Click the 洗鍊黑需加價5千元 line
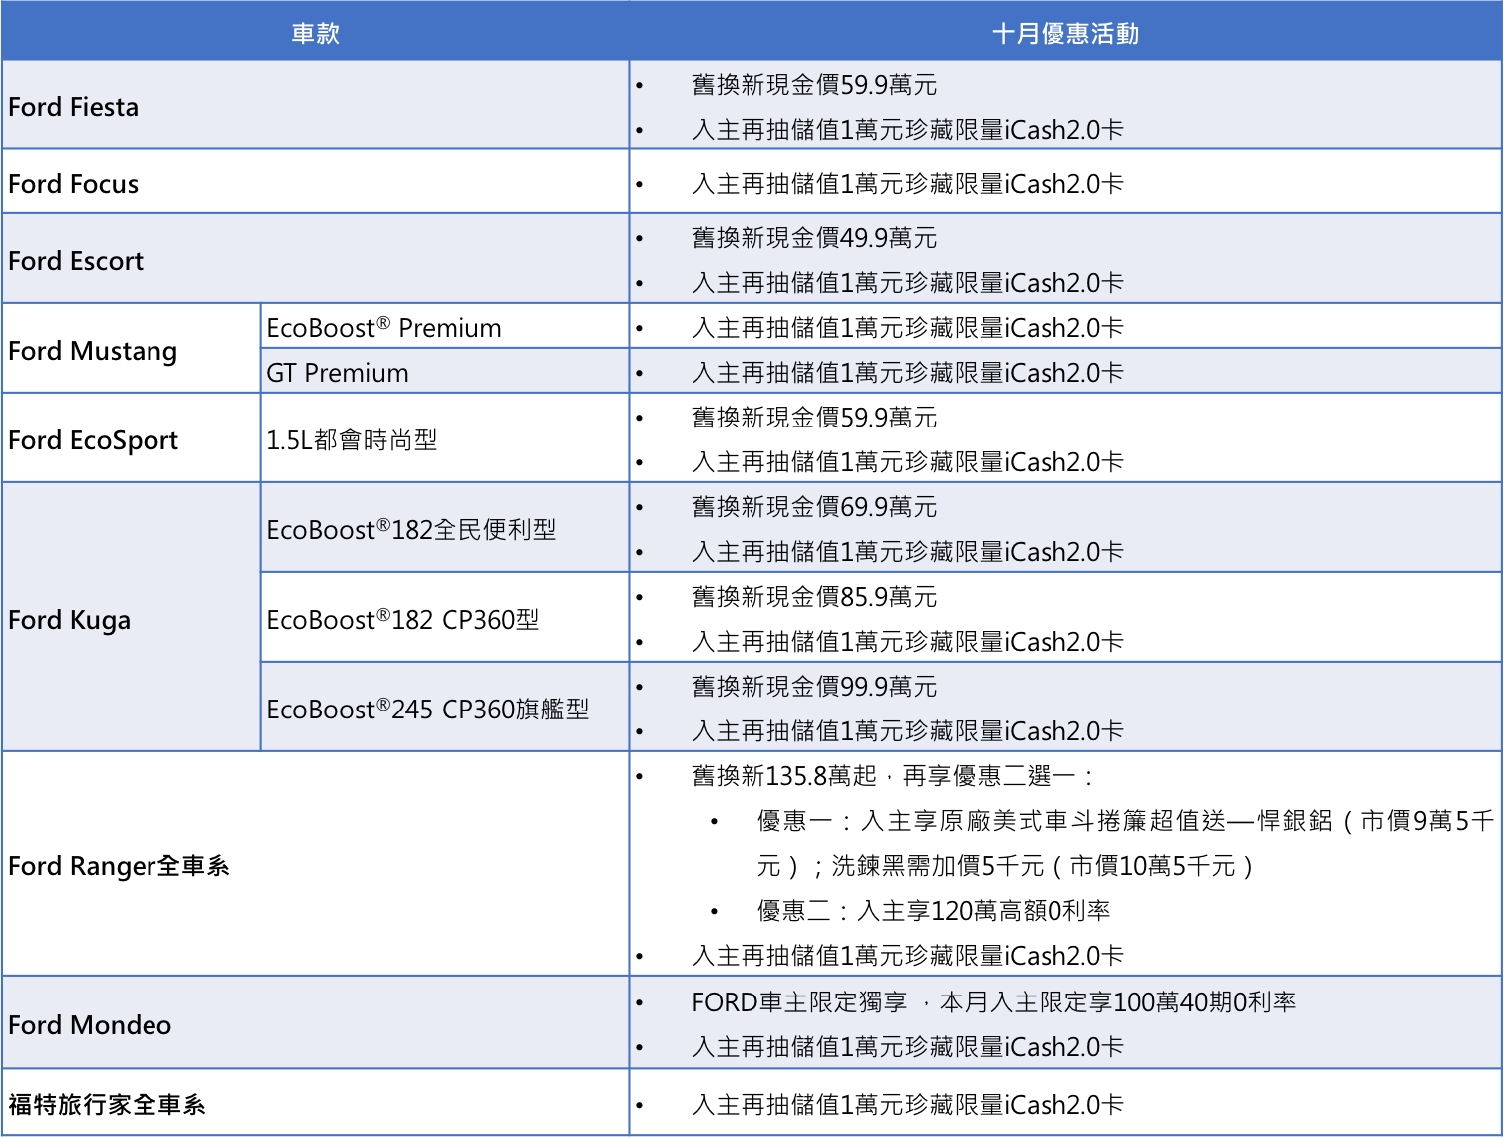This screenshot has height=1138, width=1504. coord(1005,866)
